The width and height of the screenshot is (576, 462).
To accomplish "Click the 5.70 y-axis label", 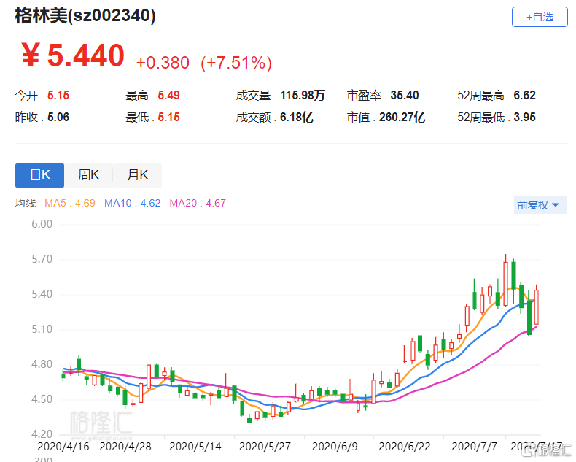I will click(x=42, y=259).
